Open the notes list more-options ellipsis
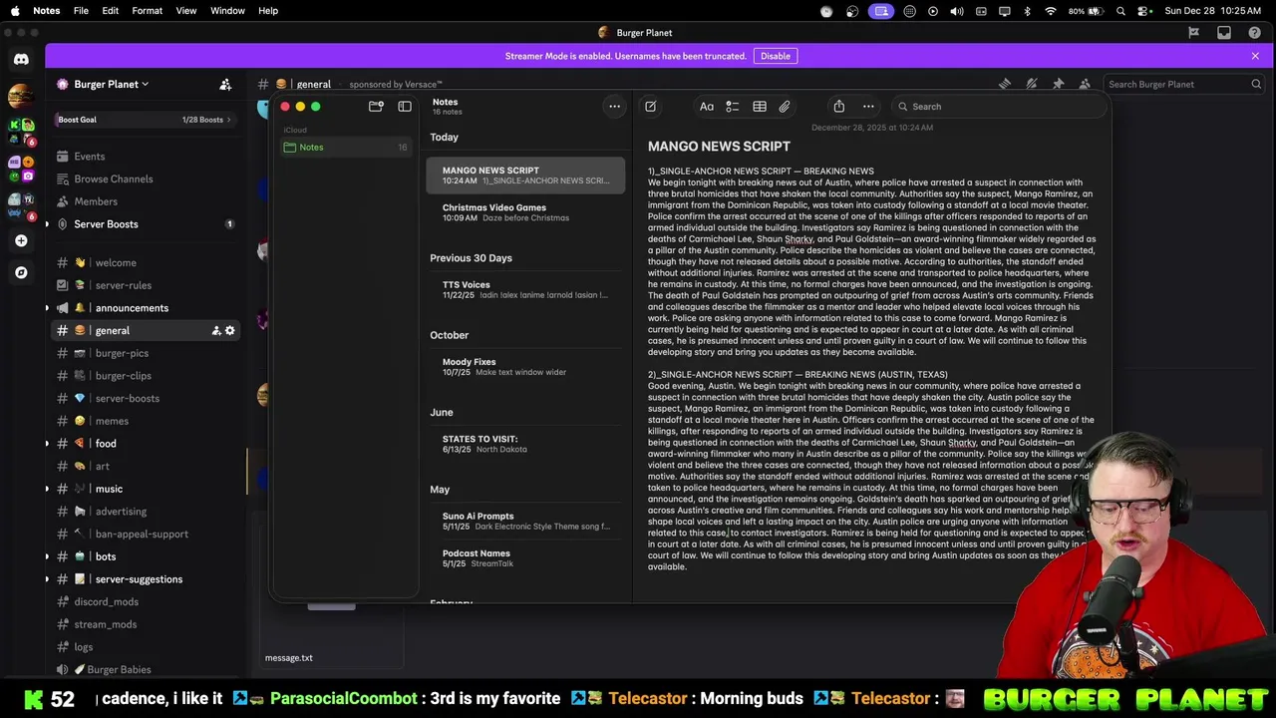The width and height of the screenshot is (1276, 718). pyautogui.click(x=614, y=107)
